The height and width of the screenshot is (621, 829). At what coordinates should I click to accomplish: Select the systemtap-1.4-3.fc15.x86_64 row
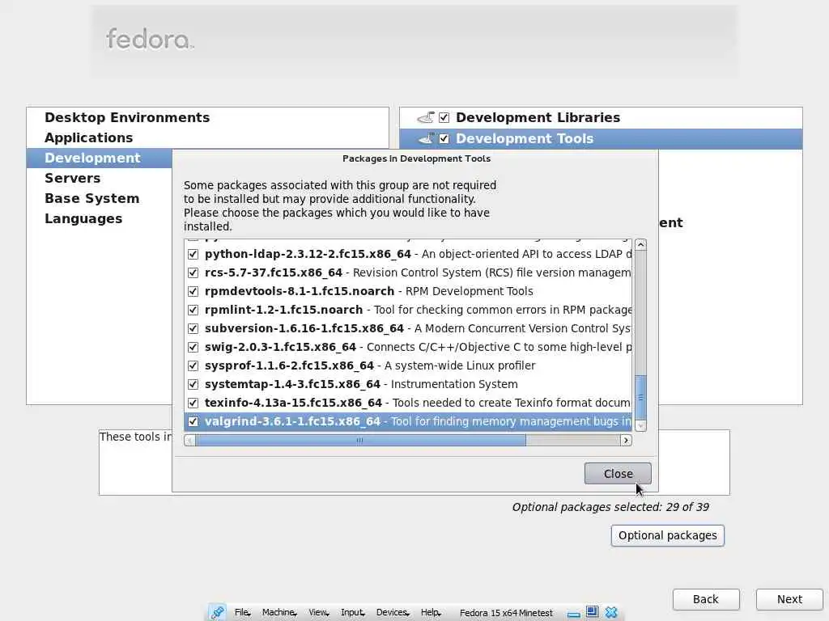tap(408, 384)
